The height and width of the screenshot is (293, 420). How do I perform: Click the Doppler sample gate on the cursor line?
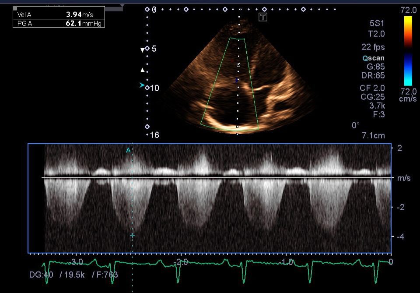[238, 65]
